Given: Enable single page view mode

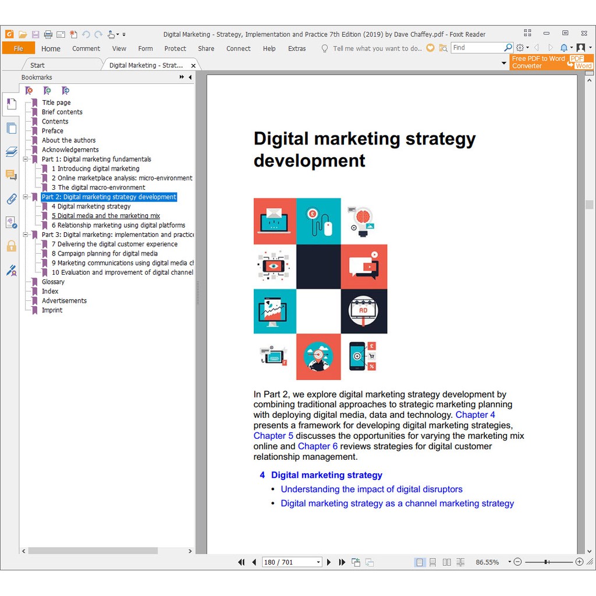Looking at the screenshot, I should pos(419,562).
